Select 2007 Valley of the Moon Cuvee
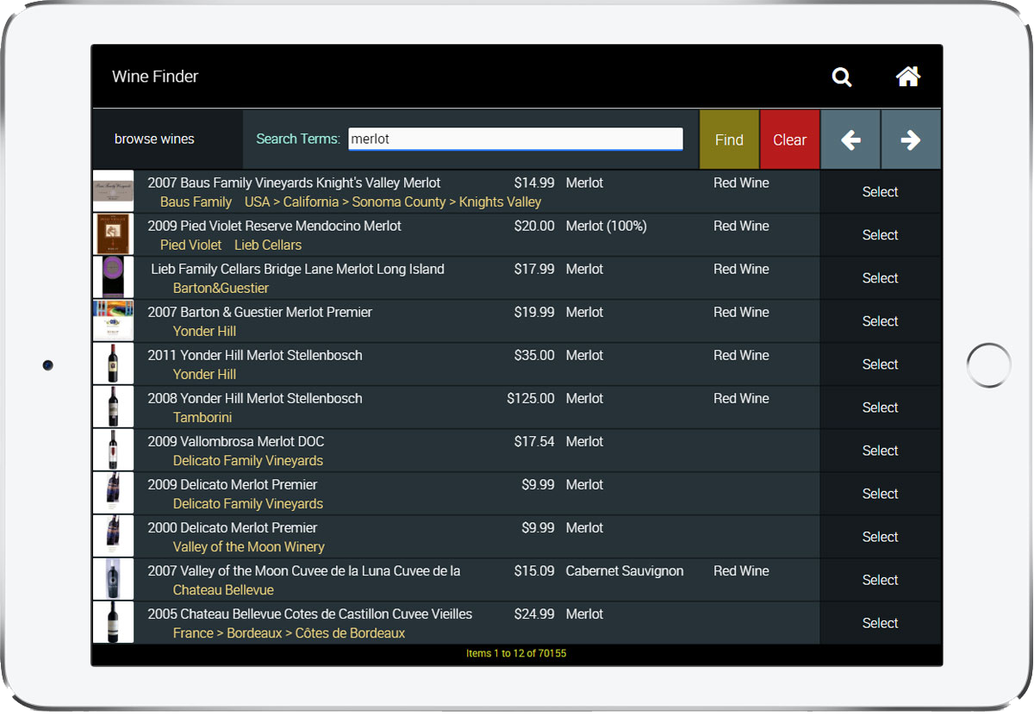Image resolution: width=1034 pixels, height=716 pixels. coord(880,580)
